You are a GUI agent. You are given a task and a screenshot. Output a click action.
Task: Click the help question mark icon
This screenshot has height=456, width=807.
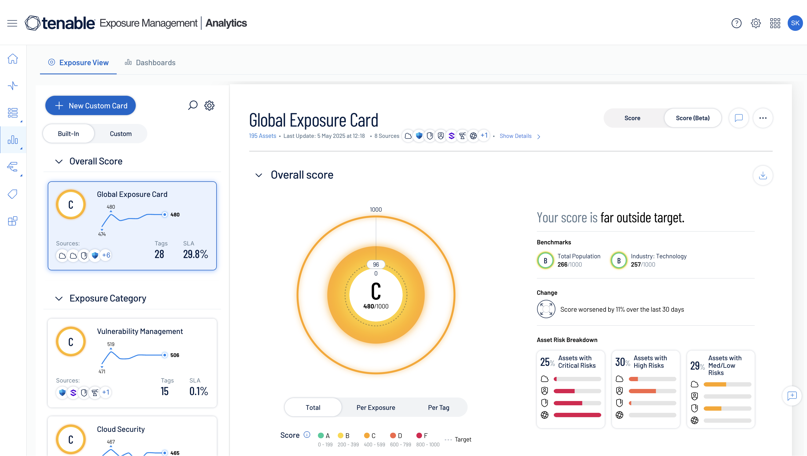pos(736,23)
